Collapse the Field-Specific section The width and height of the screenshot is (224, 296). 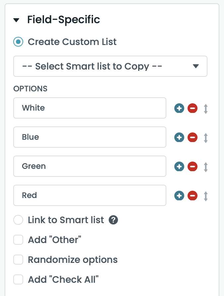pos(16,20)
